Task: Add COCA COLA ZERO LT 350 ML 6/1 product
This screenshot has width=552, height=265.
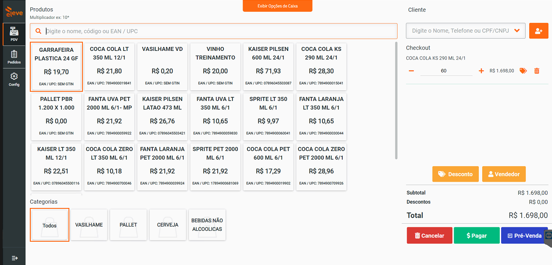Action: pos(110,167)
